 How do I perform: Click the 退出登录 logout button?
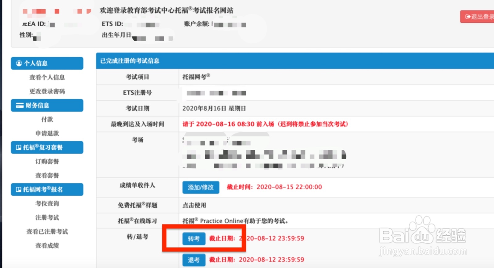point(477,17)
